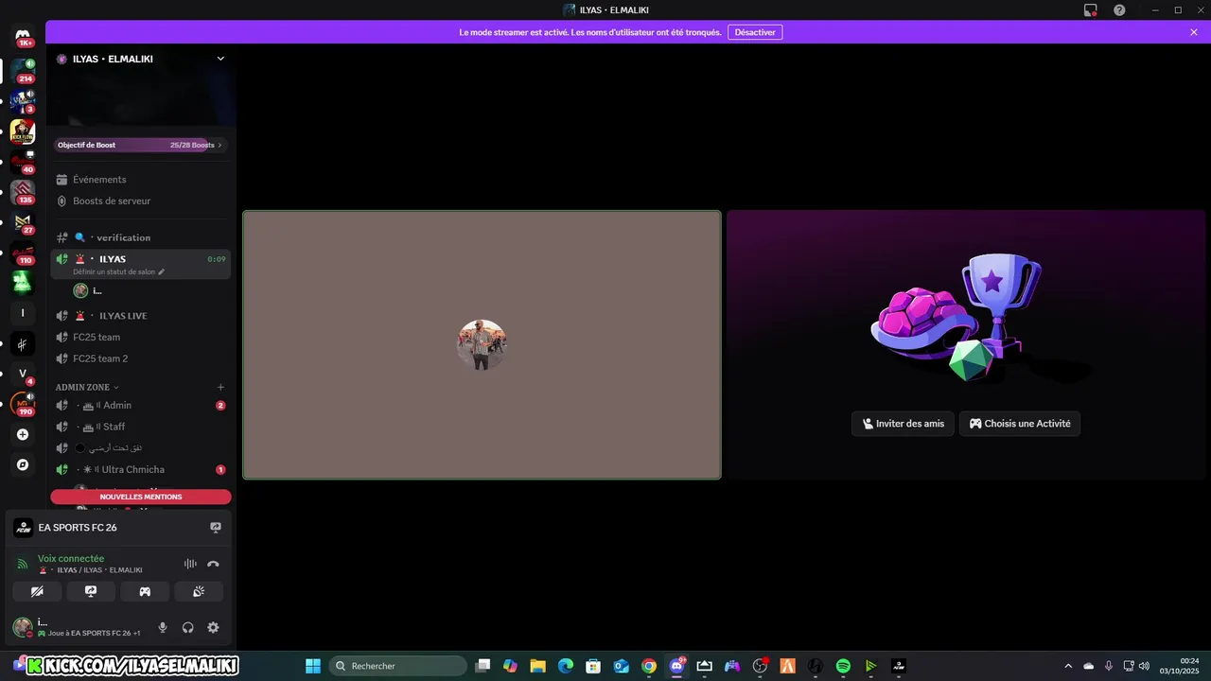Screen dimensions: 1211x681
Task: Join the FC25 team voice channel
Action: click(140, 337)
